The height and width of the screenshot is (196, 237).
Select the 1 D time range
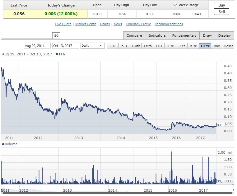(x=113, y=46)
